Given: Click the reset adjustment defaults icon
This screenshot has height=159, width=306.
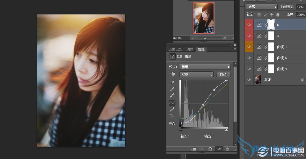Looking at the screenshot, I should point(210,149).
